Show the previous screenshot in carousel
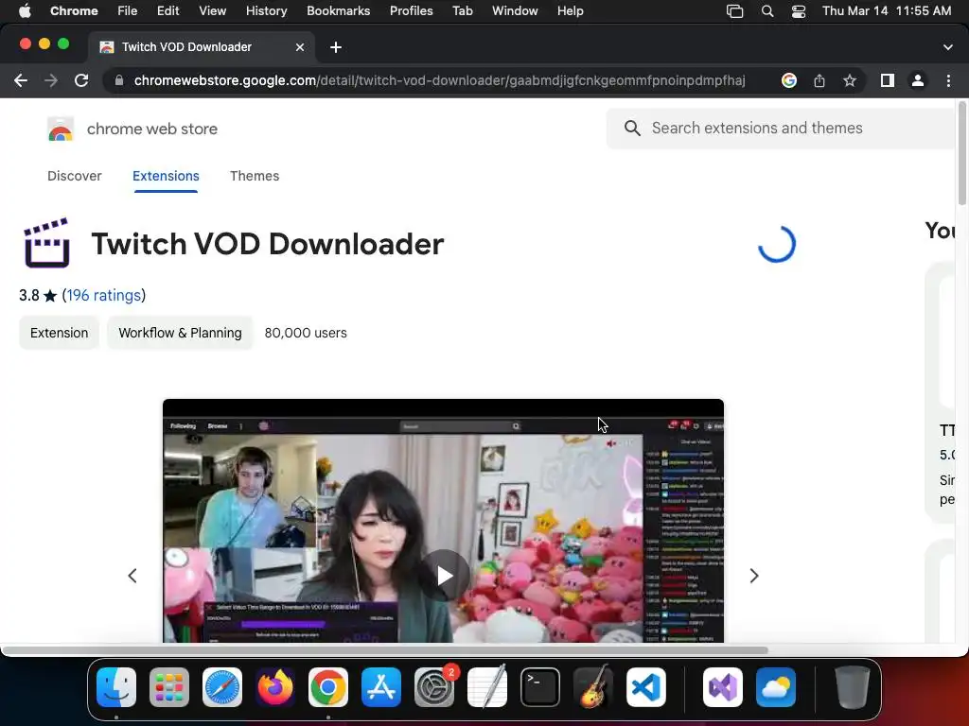 point(132,576)
